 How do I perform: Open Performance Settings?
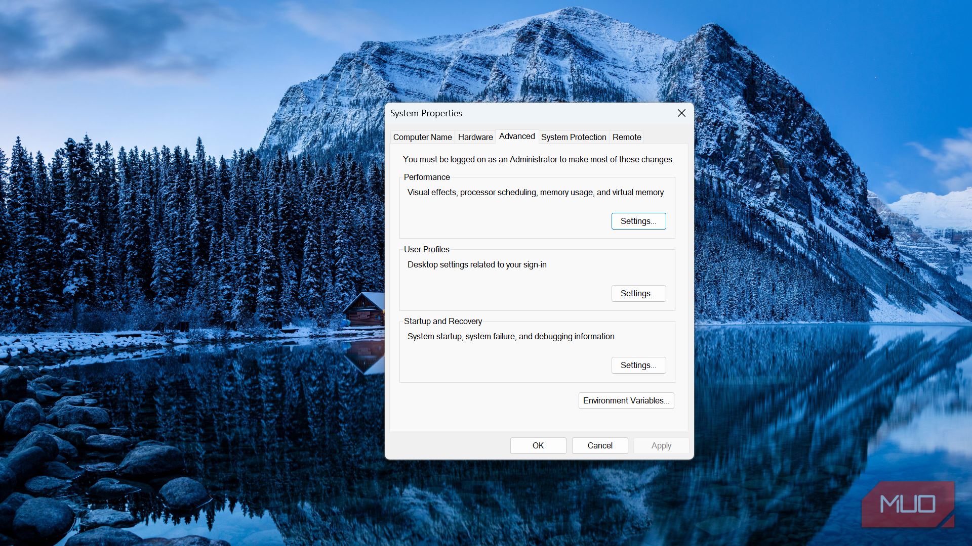[x=638, y=221]
